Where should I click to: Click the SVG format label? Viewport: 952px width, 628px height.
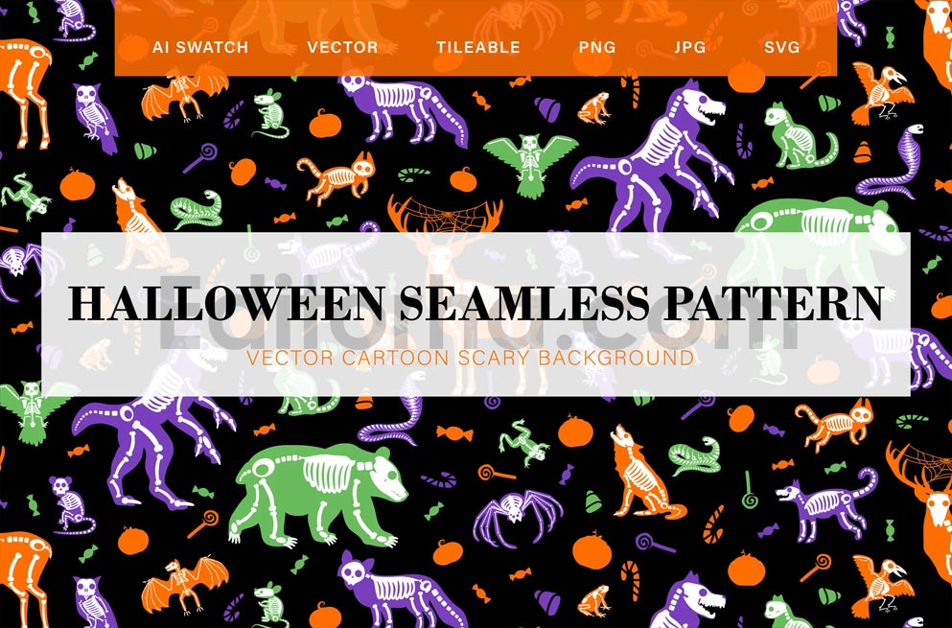tap(781, 47)
